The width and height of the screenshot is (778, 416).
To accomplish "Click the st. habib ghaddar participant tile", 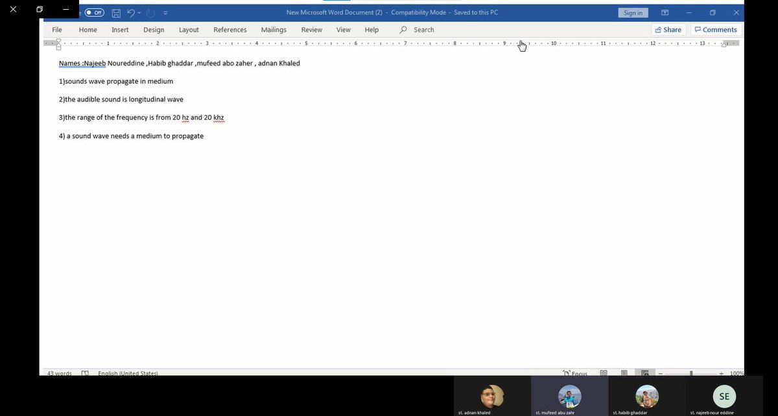I will coord(647,396).
